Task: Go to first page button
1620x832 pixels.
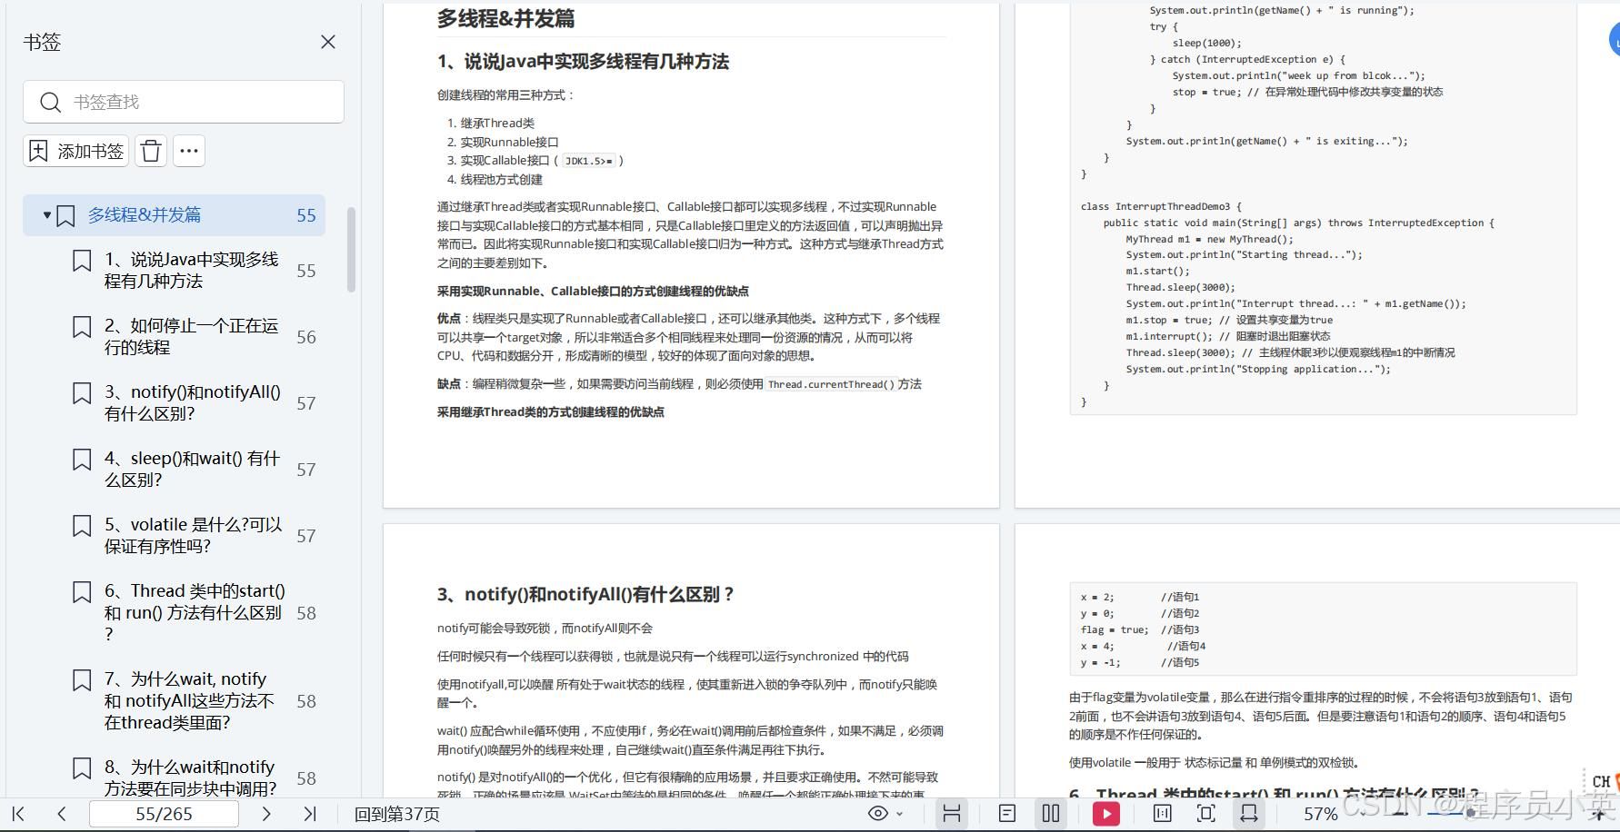Action: coord(18,814)
